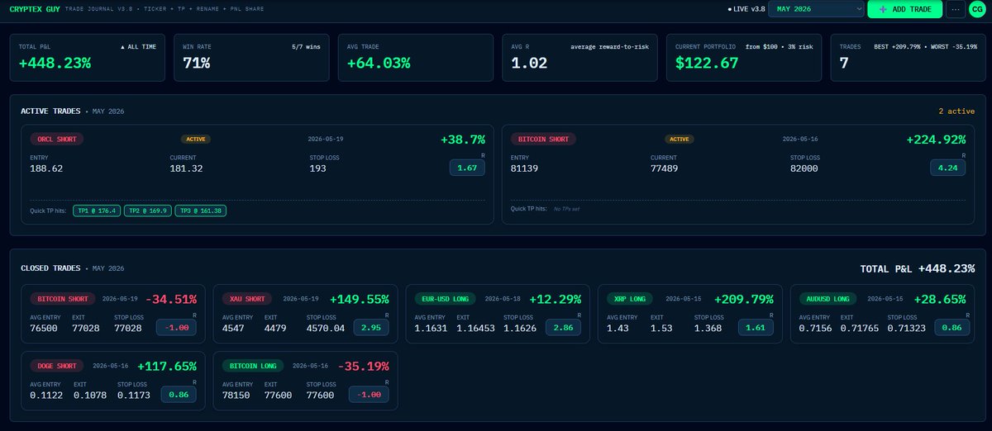Click EUR-USD R value 2.86

pyautogui.click(x=564, y=328)
